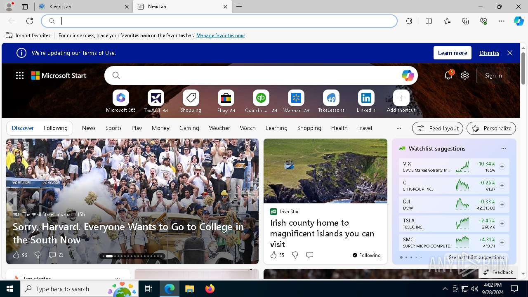Add TSLA to watchlist
Viewport: 528px width, 297px height.
(x=502, y=224)
